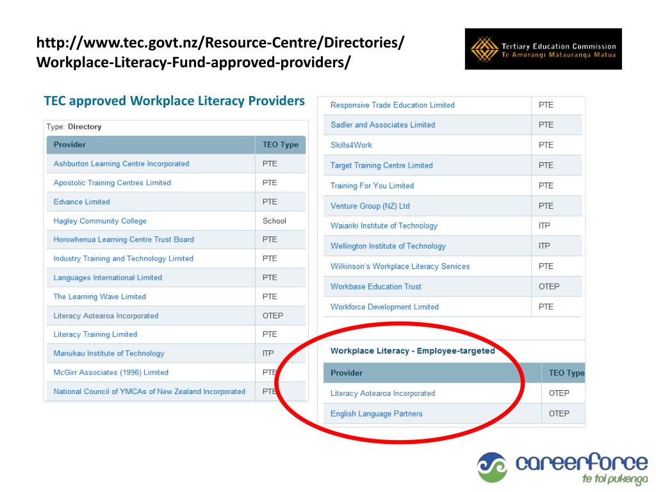Viewport: 656px width, 492px height.
Task: Open Wilkinson's Workplace Literacy Services link
Action: 400,266
